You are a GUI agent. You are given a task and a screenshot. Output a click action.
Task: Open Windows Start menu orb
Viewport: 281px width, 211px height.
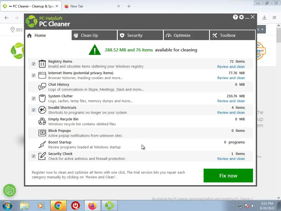[7, 206]
